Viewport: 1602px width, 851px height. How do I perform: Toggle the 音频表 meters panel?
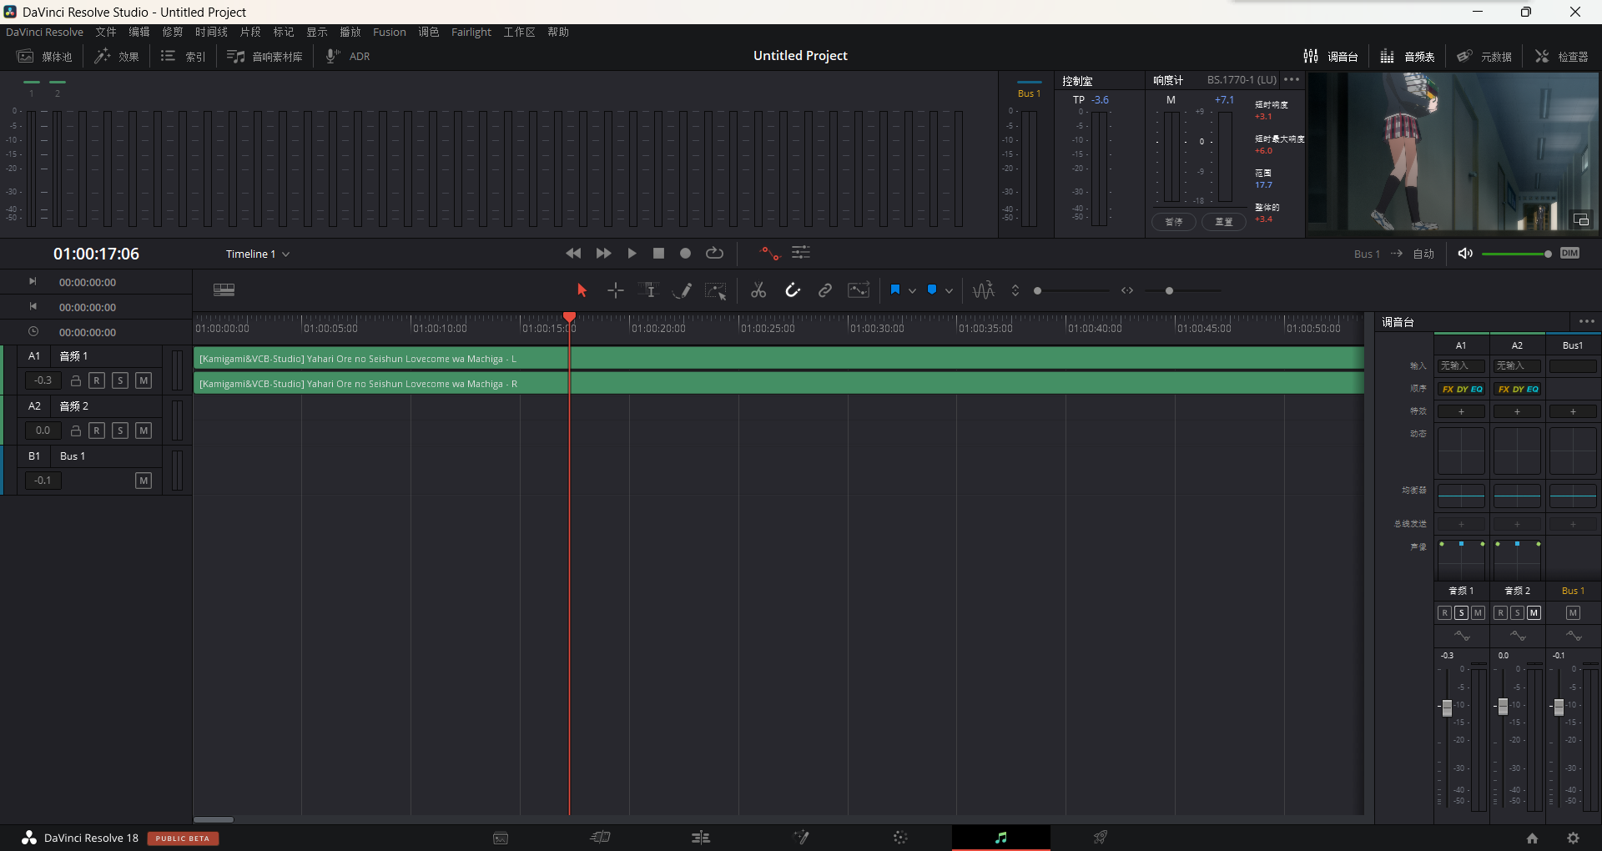(x=1407, y=57)
